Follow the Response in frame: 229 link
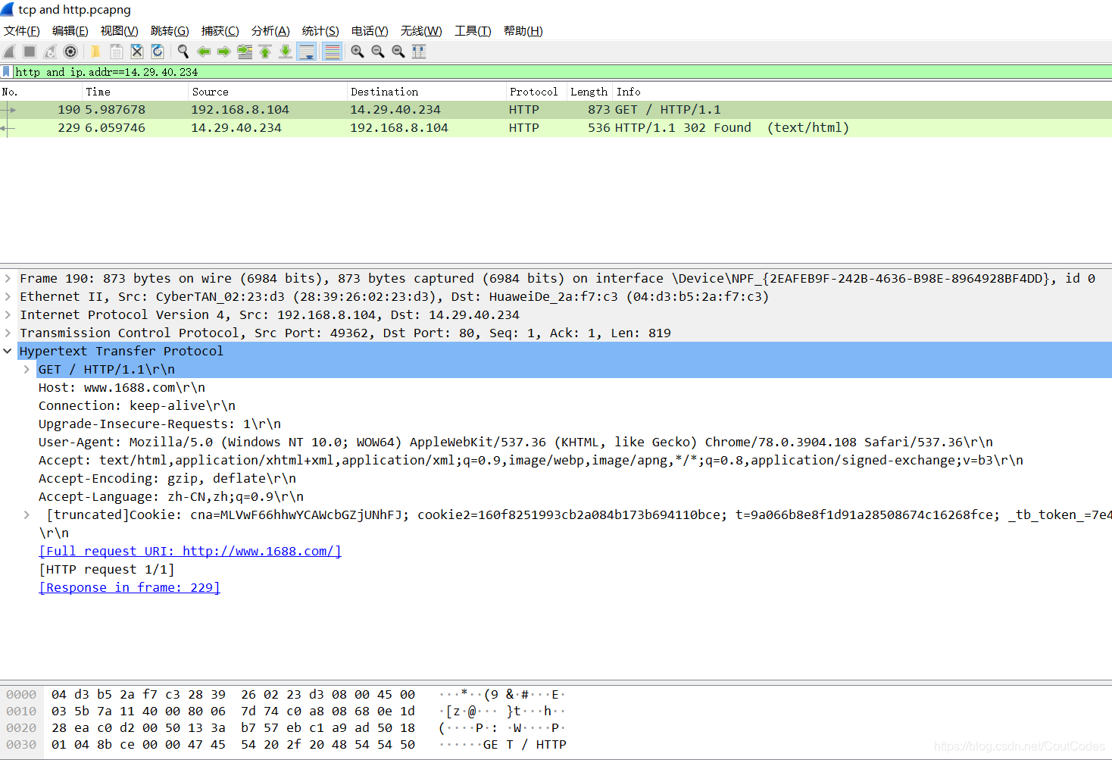1112x760 pixels. pos(130,588)
